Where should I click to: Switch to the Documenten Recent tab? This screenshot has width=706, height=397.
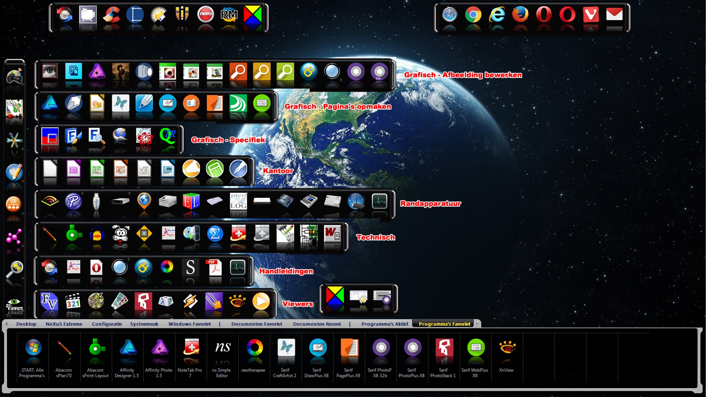click(317, 324)
